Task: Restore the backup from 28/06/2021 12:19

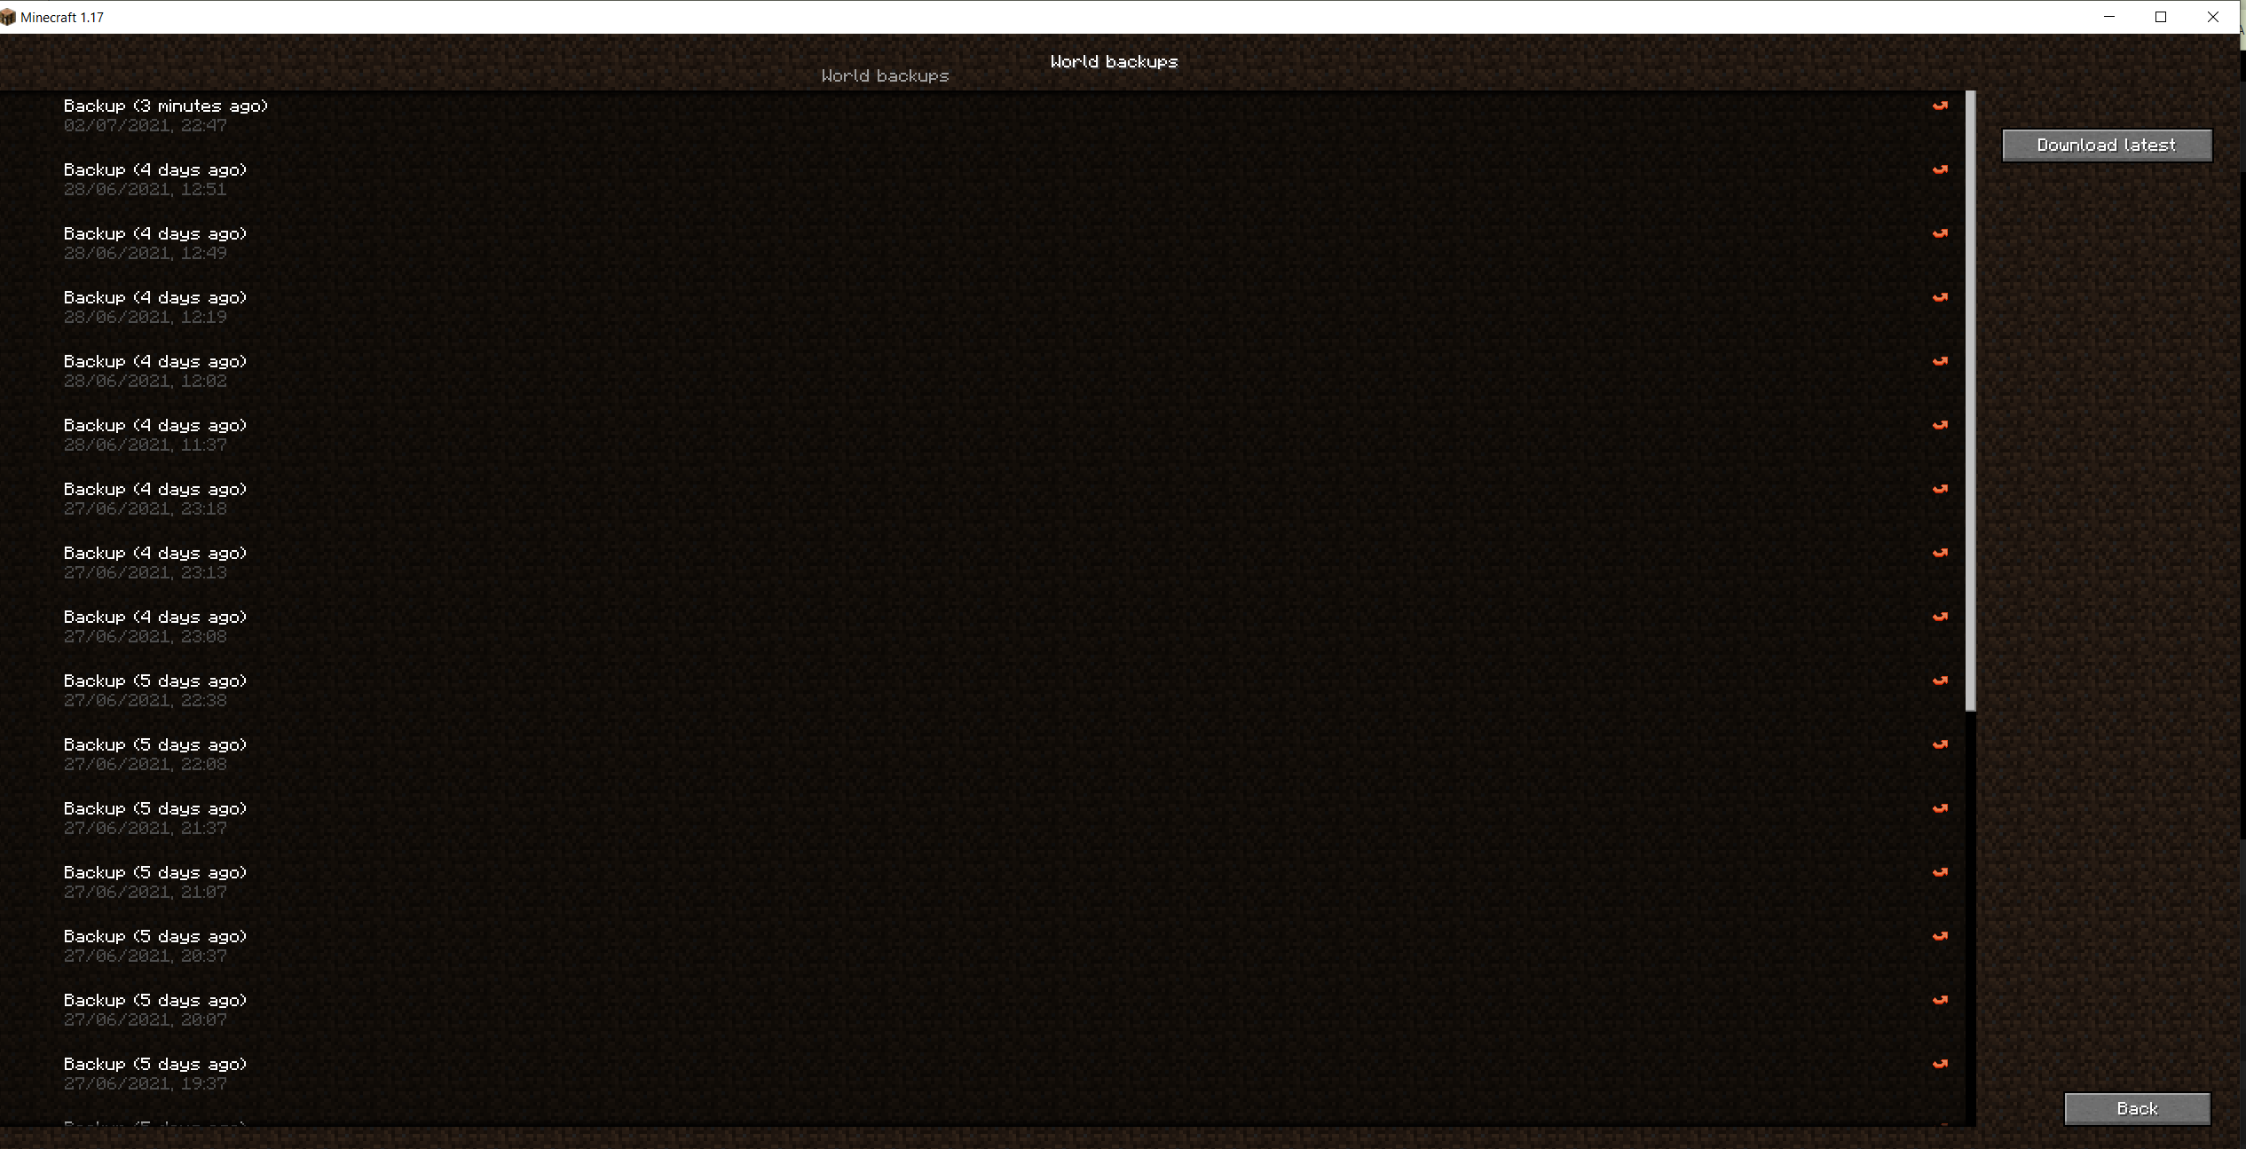Action: 1940,297
